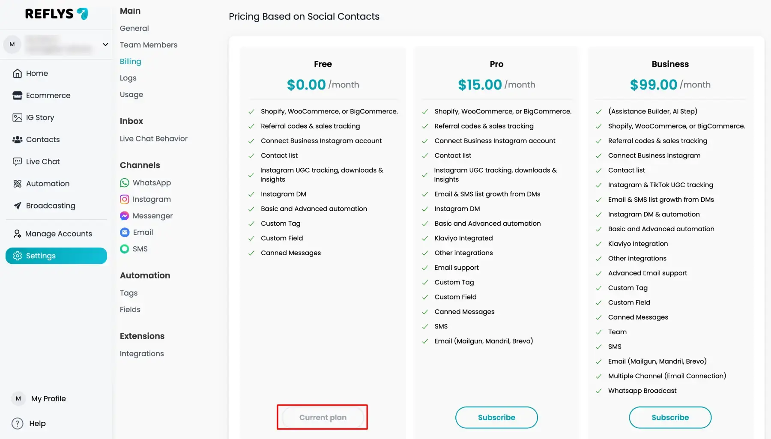Open the WhatsApp channel icon
771x439 pixels.
(124, 183)
